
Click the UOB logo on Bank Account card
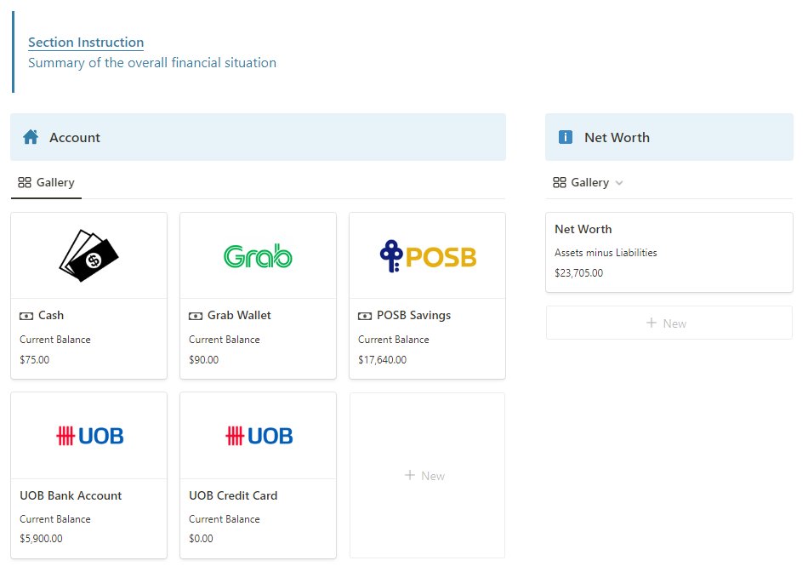click(x=89, y=437)
